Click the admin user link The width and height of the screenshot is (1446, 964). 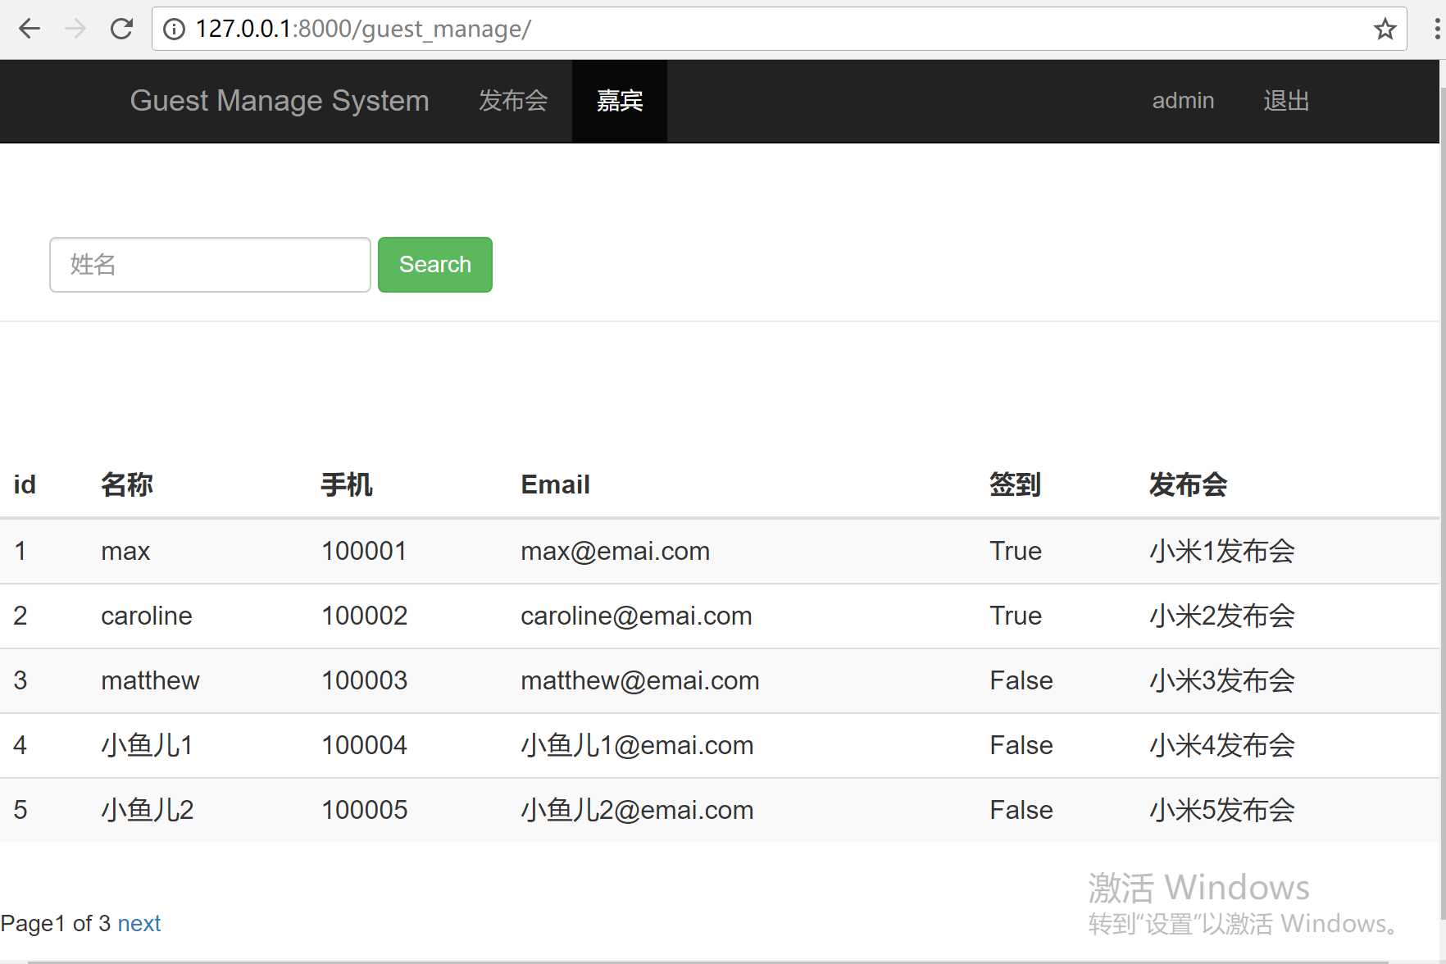pyautogui.click(x=1183, y=101)
